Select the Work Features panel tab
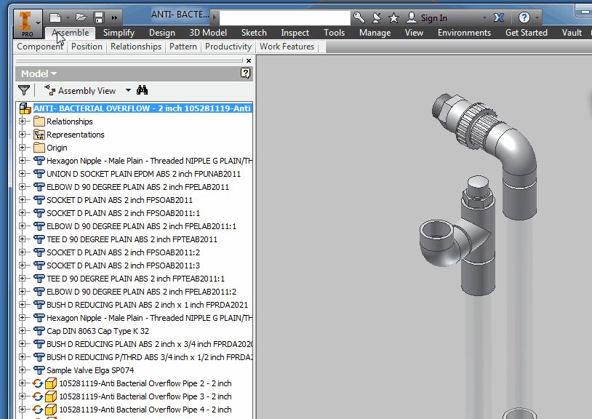The image size is (592, 419). [x=287, y=46]
